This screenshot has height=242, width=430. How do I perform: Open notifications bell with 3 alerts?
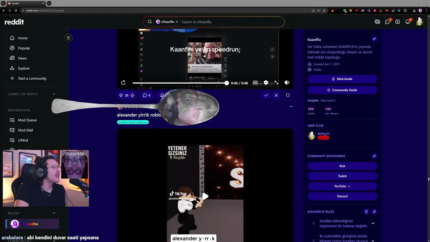click(x=408, y=22)
